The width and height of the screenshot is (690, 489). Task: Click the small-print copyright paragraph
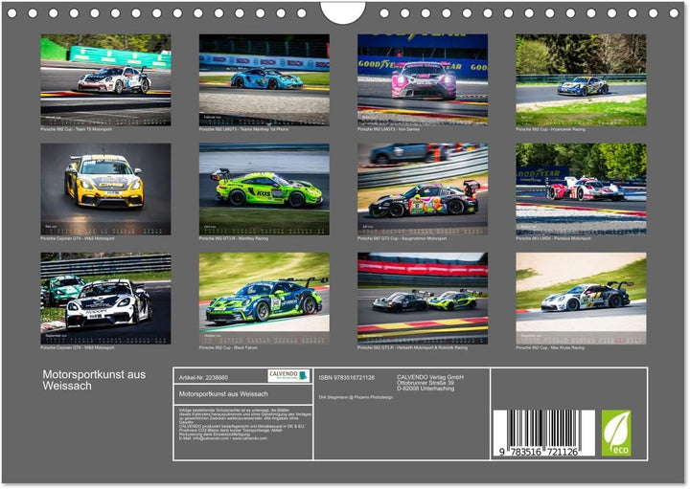(x=244, y=425)
